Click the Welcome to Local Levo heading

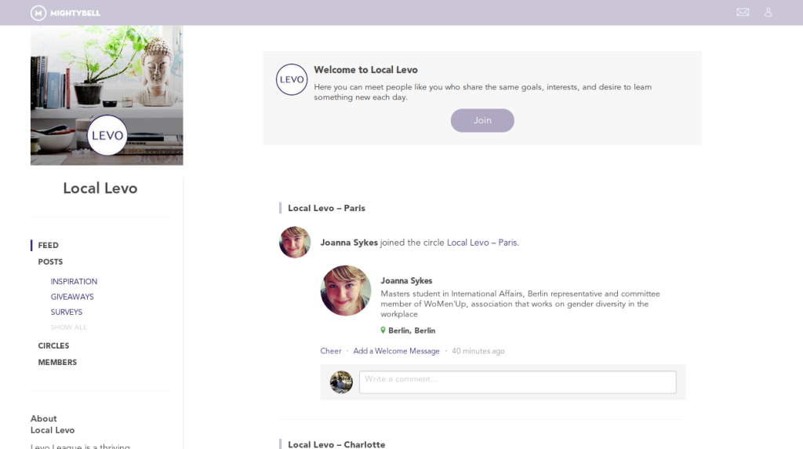365,70
